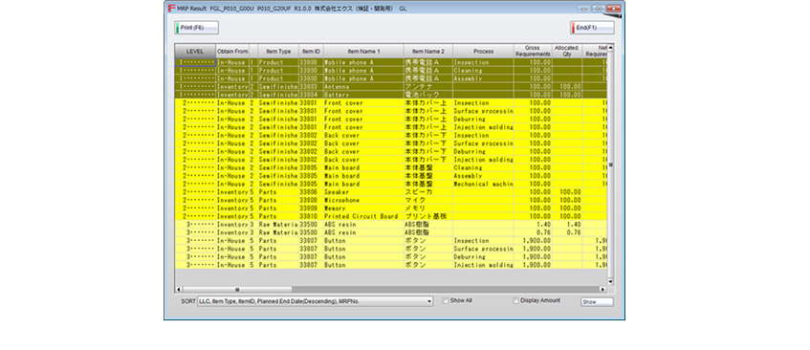Click the red F application icon in title bar

171,9
